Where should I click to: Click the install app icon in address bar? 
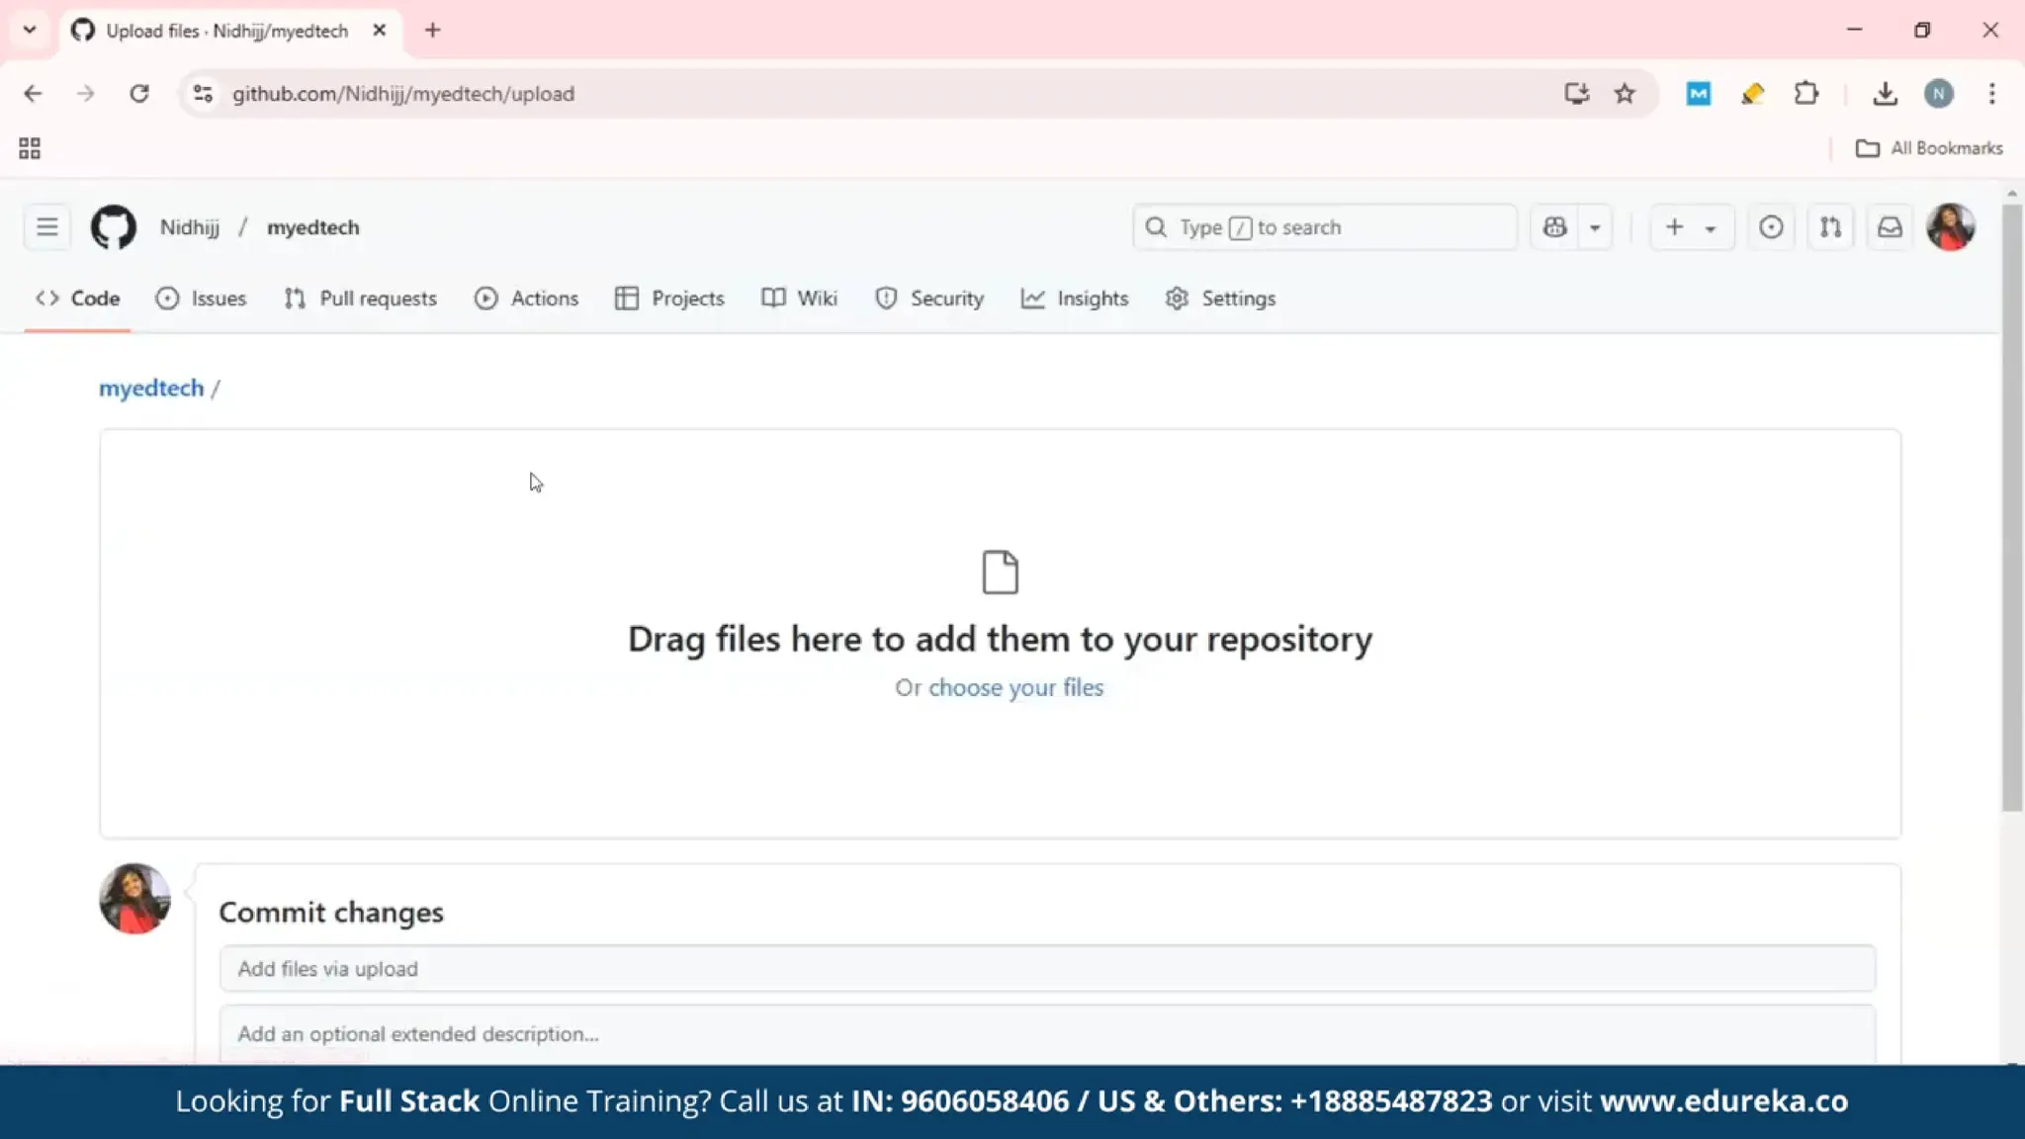pos(1576,94)
